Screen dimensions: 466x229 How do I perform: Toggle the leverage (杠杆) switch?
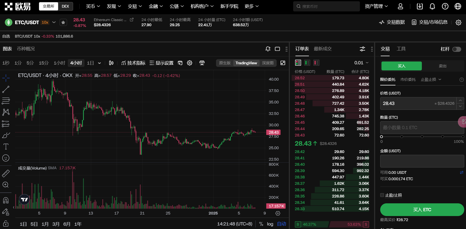457,49
